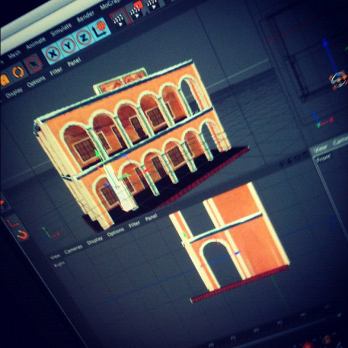Toggle the coordinate system button

tap(99, 30)
